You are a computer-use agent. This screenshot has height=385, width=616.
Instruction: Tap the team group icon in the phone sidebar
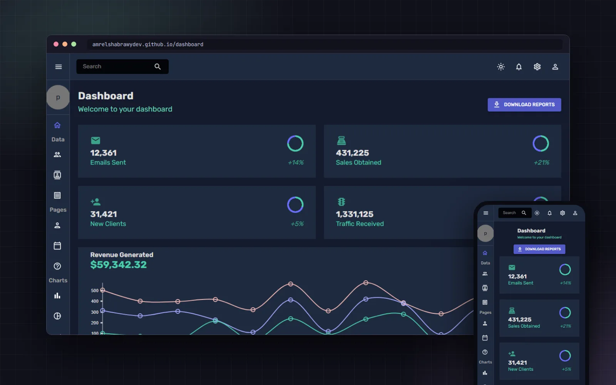pos(485,274)
